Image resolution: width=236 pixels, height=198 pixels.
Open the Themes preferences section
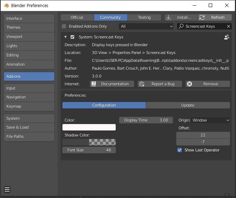[29, 27]
